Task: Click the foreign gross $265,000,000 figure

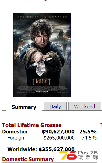Action: click(59, 138)
